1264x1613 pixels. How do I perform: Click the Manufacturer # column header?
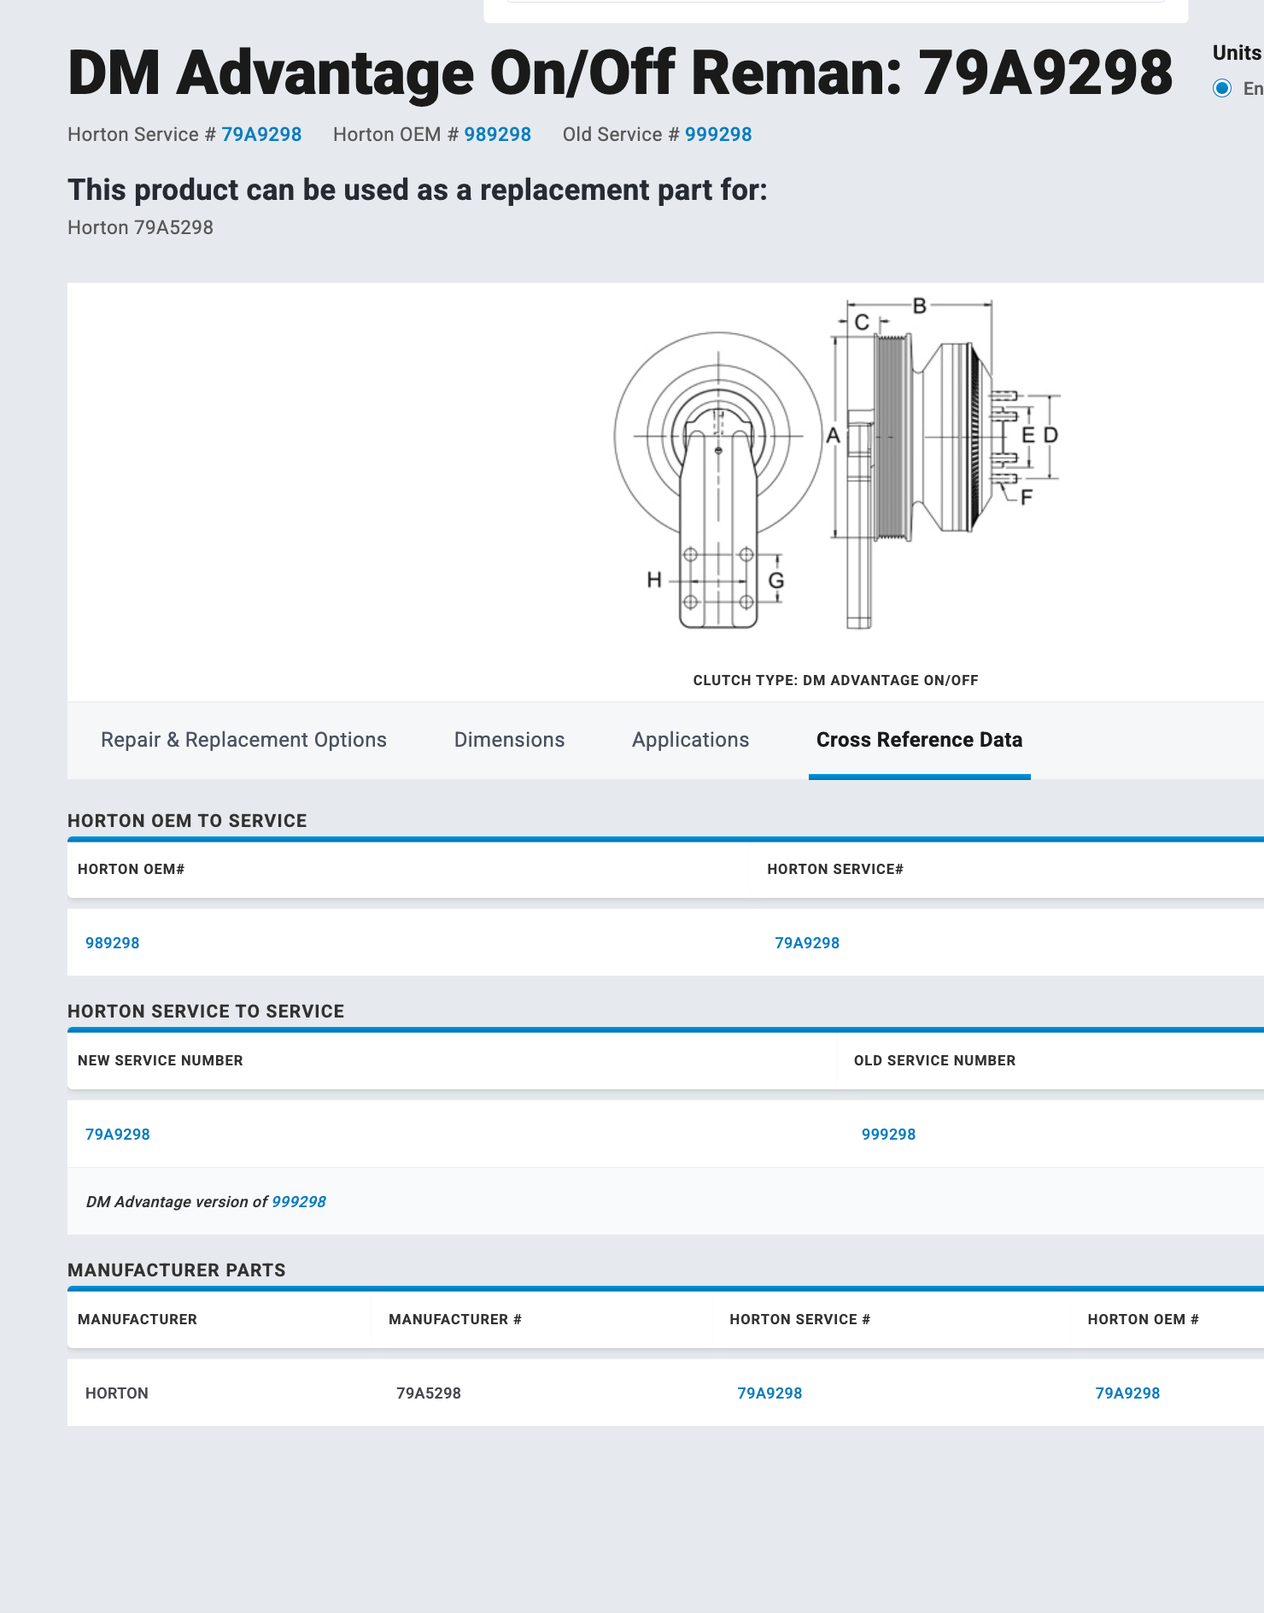click(x=455, y=1319)
